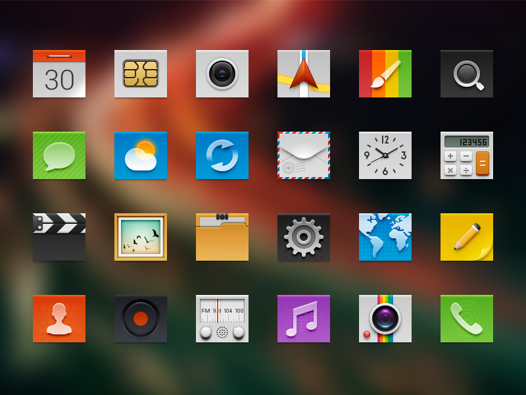Launch the magnifying glass Search app
Screen dimensions: 526x395
click(467, 74)
